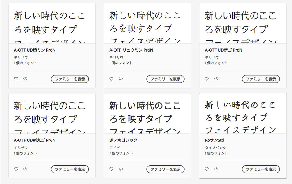This screenshot has width=292, height=184.
Task: Show family for A-OTF UD黎ミン Pr6N
Action: pos(70,79)
